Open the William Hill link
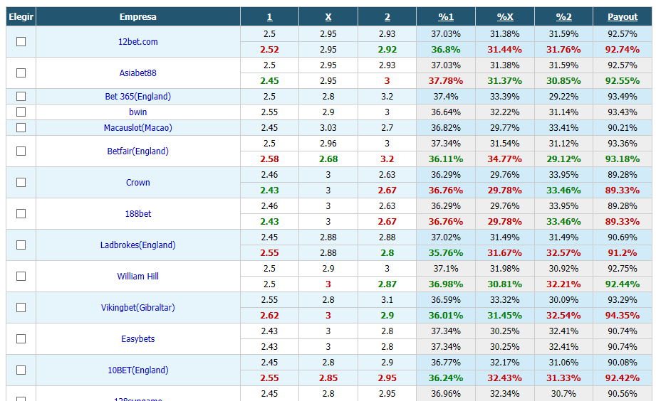 point(138,276)
